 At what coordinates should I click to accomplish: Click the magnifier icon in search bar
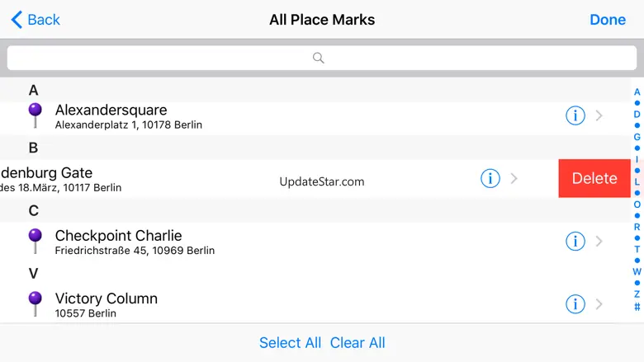[319, 58]
